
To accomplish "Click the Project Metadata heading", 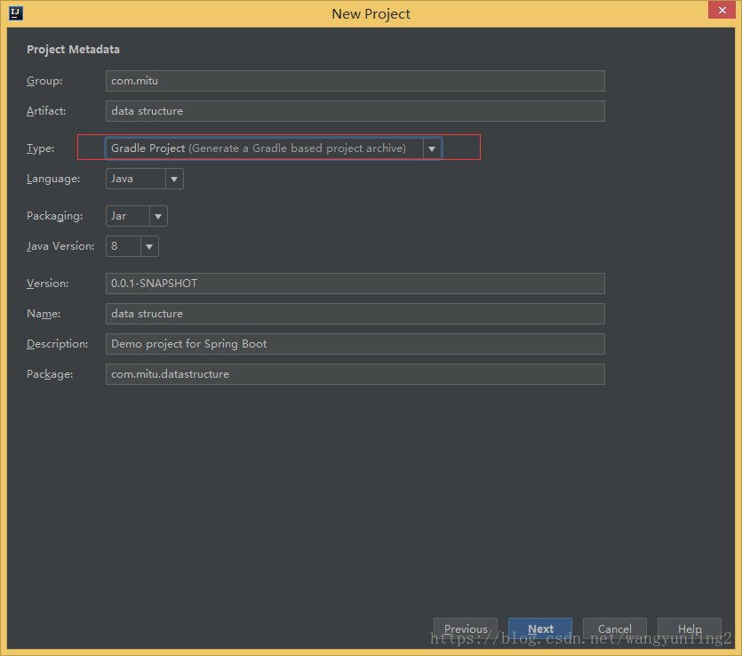I will click(x=74, y=50).
